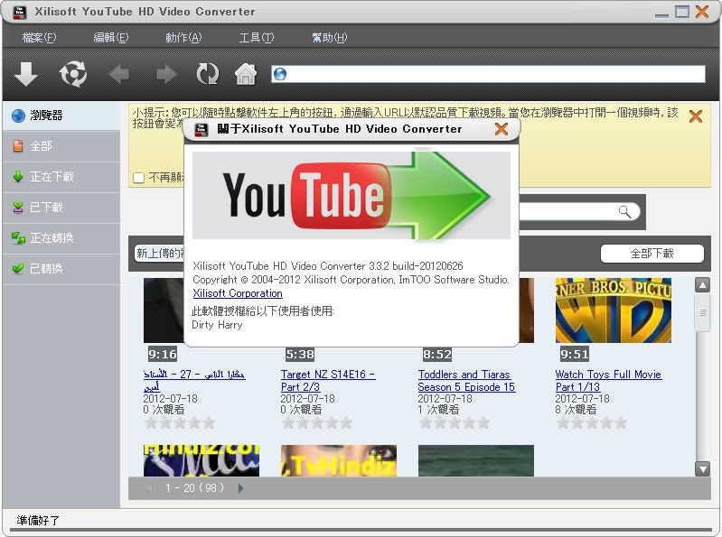Viewport: 722px width, 537px height.
Task: Open 已轉換 sidebar category
Action: pyautogui.click(x=61, y=269)
